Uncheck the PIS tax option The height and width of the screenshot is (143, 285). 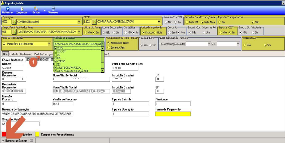tap(55, 58)
